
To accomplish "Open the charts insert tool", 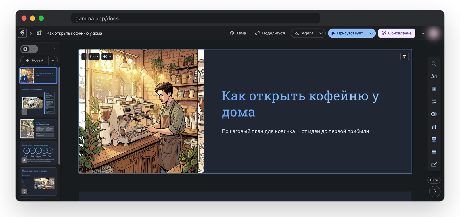I will click(434, 127).
